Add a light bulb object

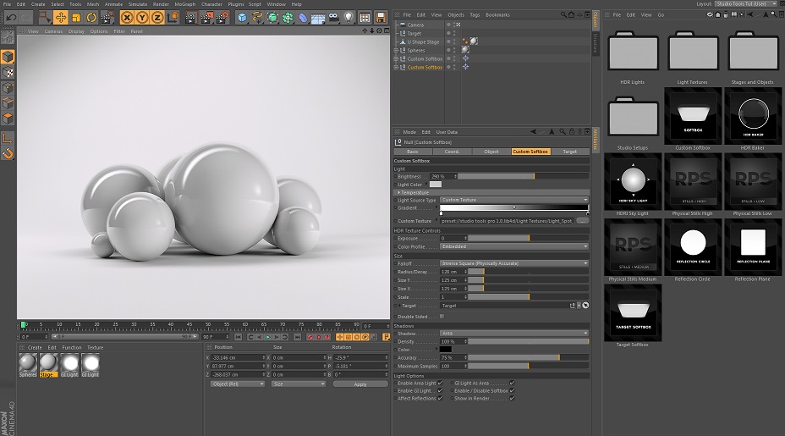coord(349,18)
